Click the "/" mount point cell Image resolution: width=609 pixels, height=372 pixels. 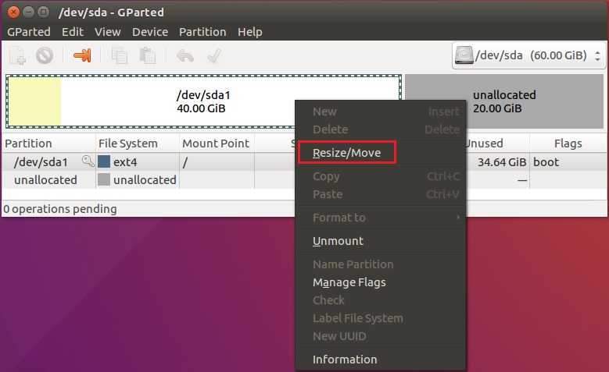tap(217, 162)
